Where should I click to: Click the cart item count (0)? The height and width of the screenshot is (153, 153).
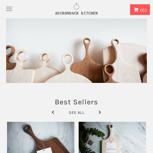click(x=143, y=10)
